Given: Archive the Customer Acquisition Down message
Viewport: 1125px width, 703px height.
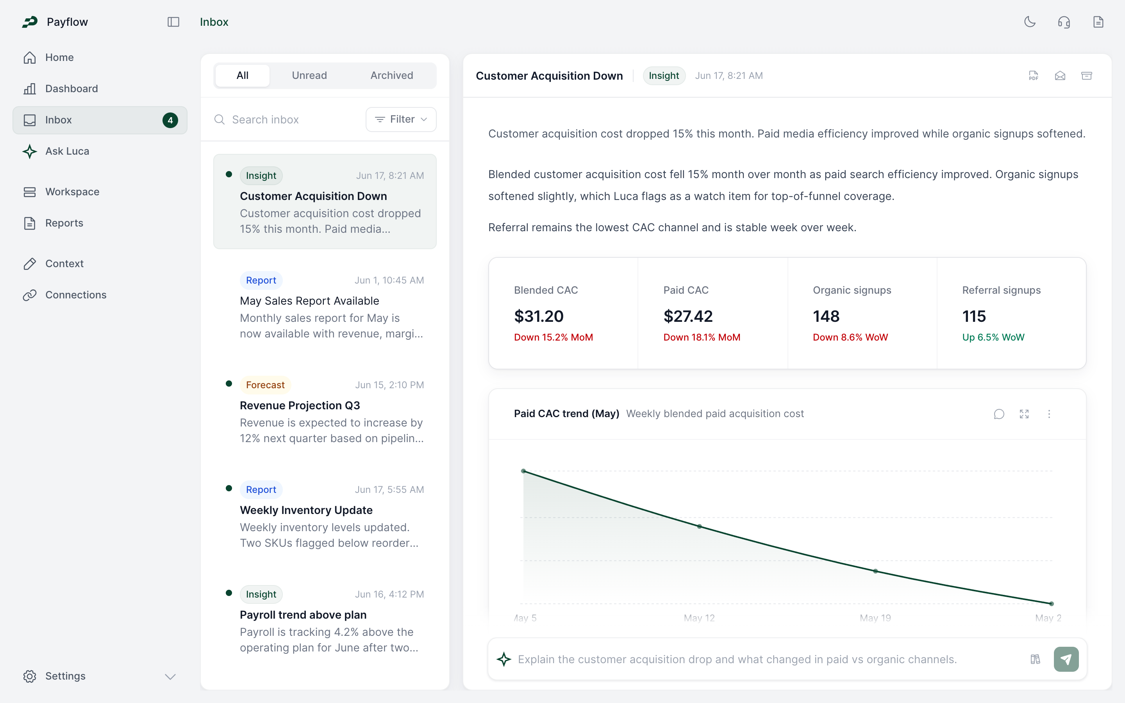Looking at the screenshot, I should (1086, 76).
